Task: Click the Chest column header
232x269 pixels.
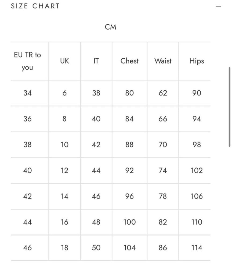Action: pyautogui.click(x=129, y=61)
